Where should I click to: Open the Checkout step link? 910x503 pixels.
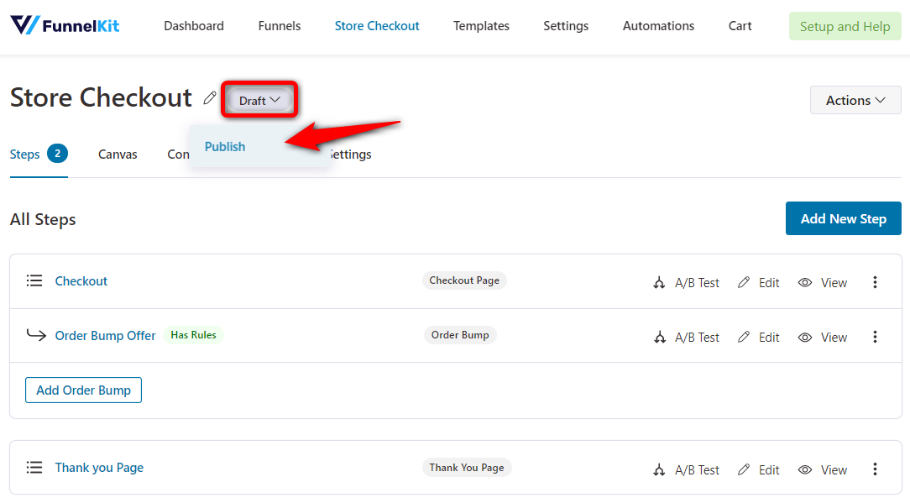point(81,281)
